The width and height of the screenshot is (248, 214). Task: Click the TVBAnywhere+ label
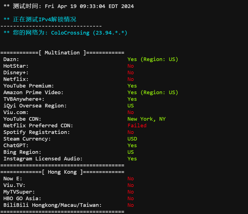[24, 99]
